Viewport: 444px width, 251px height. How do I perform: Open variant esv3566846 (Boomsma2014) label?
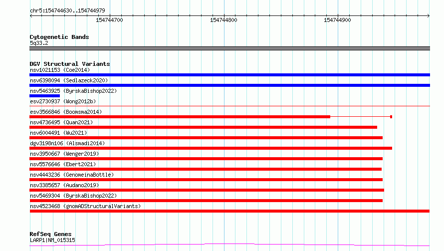click(x=66, y=112)
